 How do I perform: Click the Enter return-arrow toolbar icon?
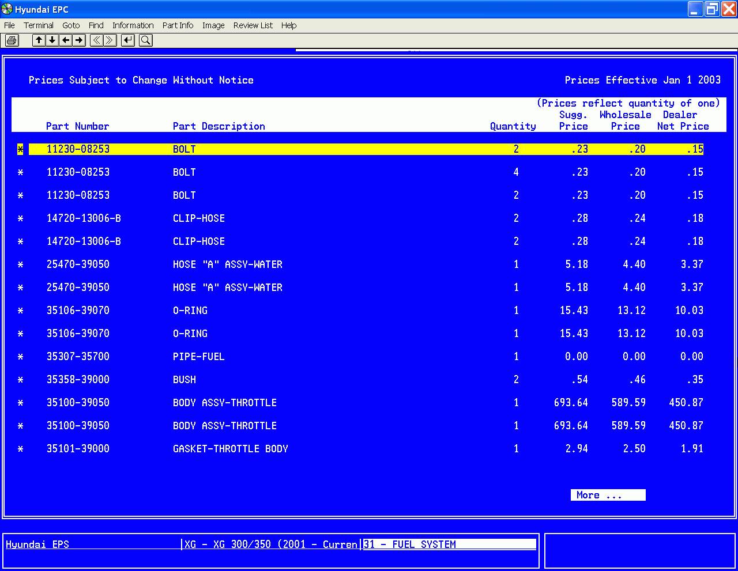pos(128,40)
